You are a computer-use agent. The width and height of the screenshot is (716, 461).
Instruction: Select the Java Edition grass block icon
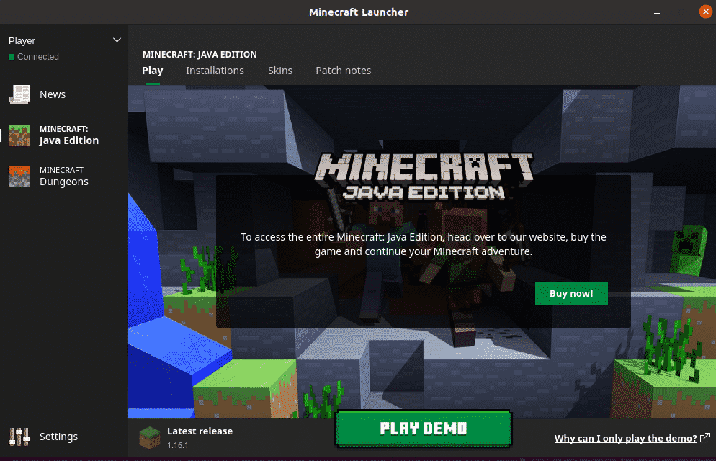(x=19, y=135)
